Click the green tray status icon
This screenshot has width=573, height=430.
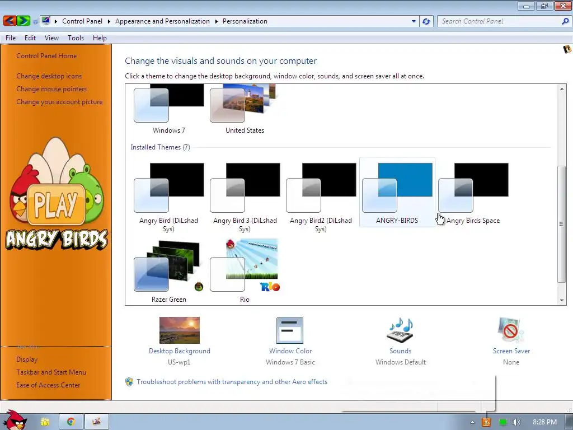tap(503, 422)
